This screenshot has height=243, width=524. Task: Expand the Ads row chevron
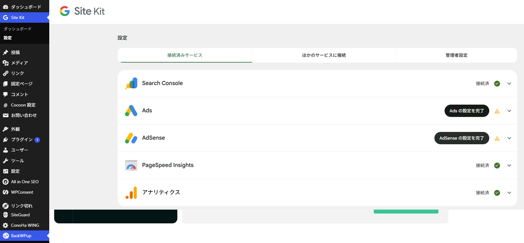pyautogui.click(x=509, y=111)
